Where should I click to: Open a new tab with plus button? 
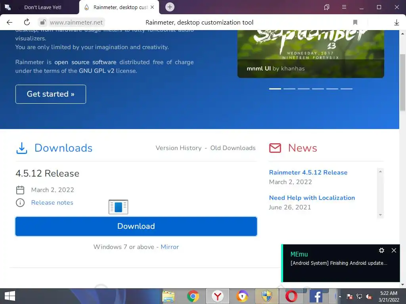(x=170, y=7)
